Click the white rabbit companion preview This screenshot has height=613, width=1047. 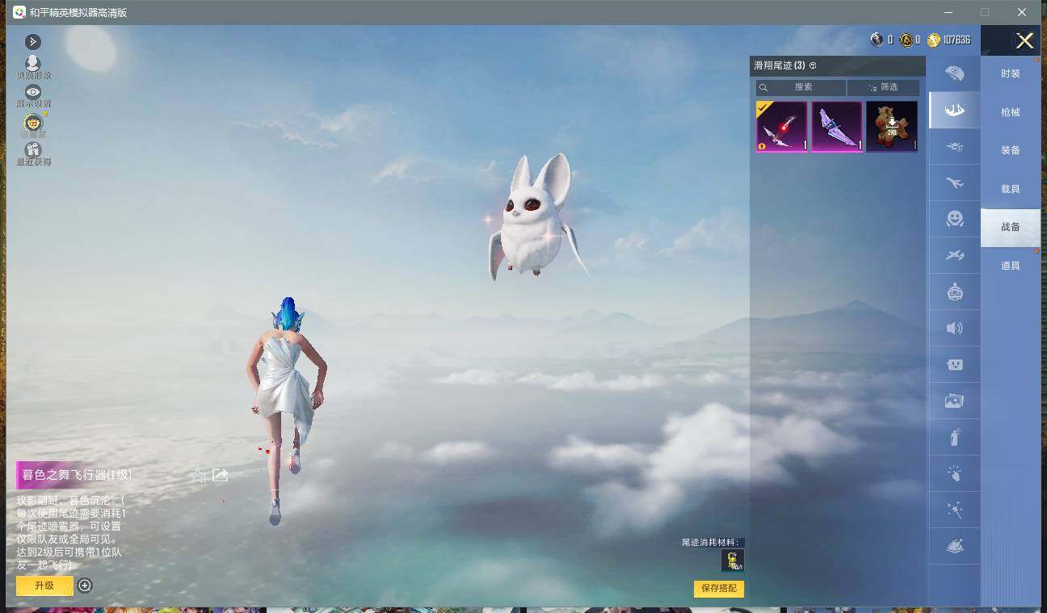pyautogui.click(x=536, y=216)
